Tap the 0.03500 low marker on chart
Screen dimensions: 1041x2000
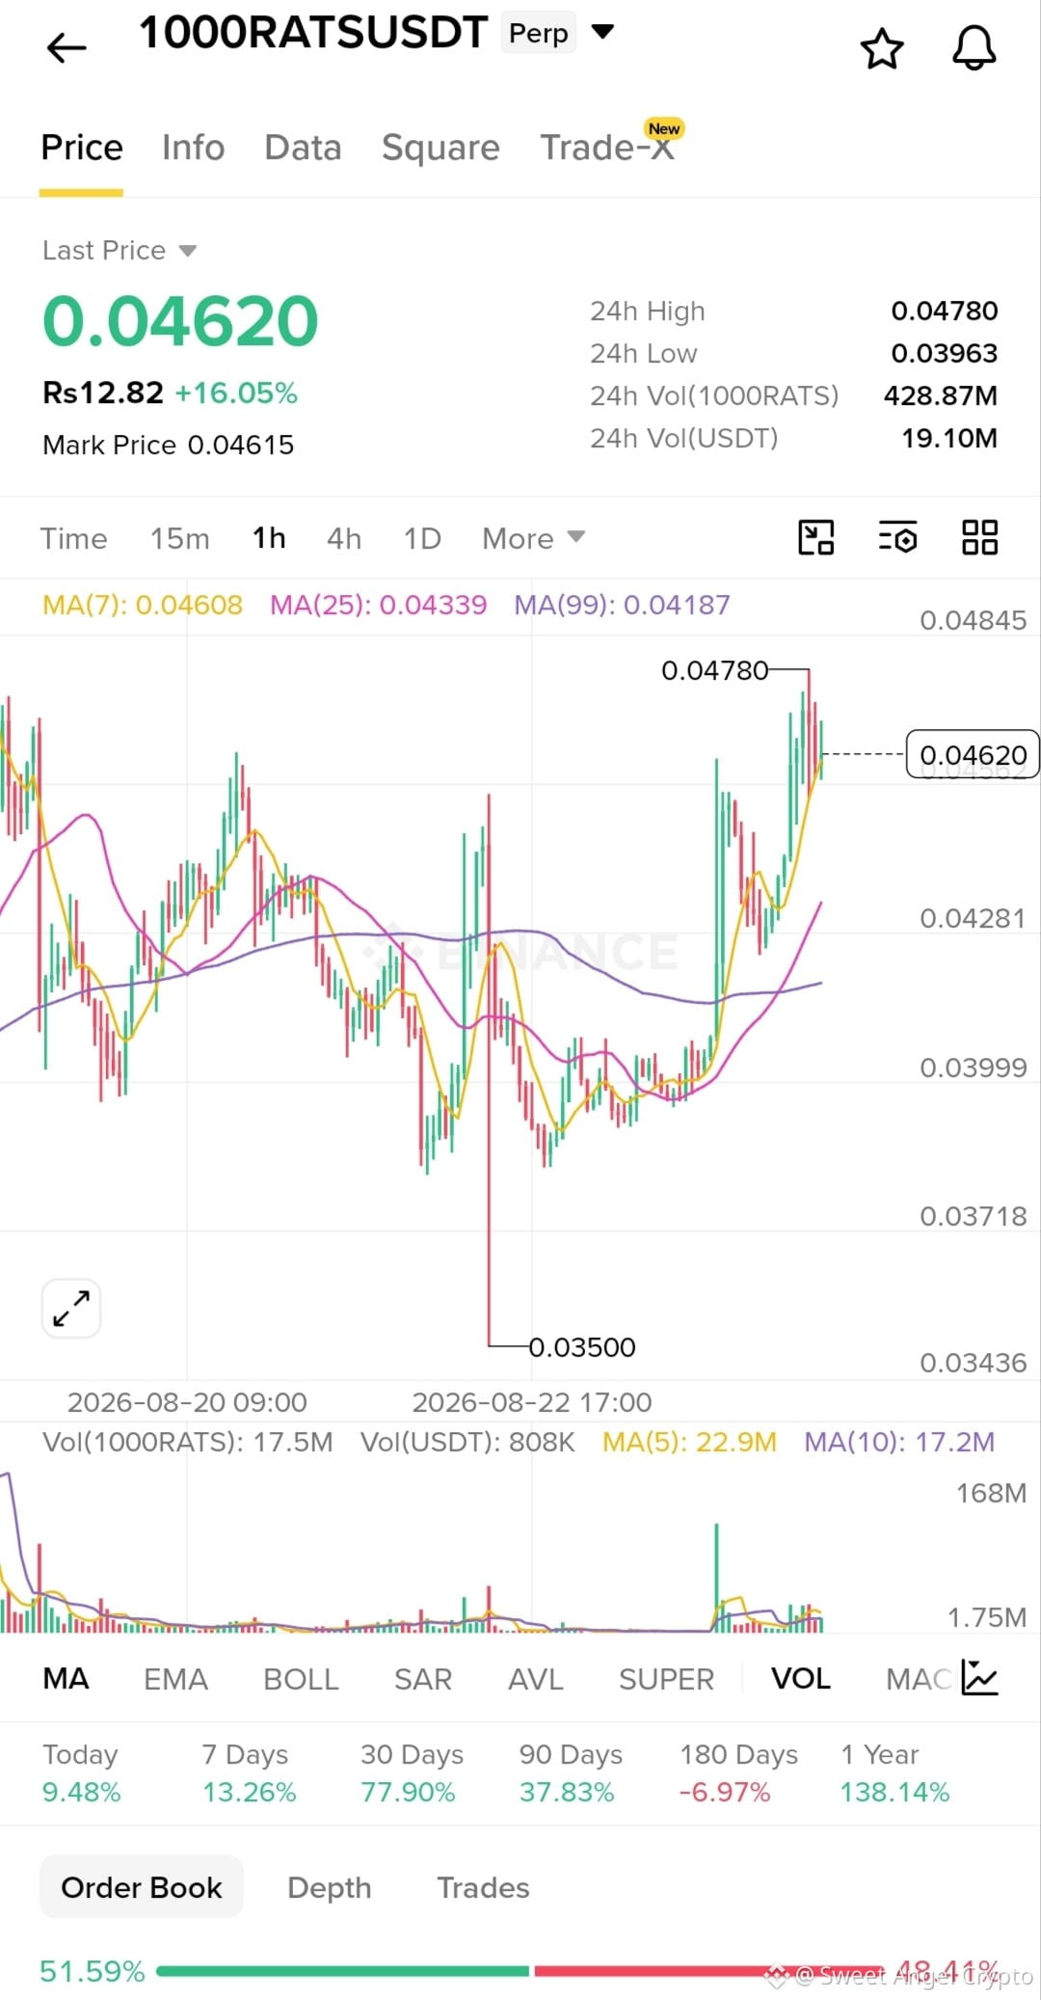pyautogui.click(x=582, y=1347)
